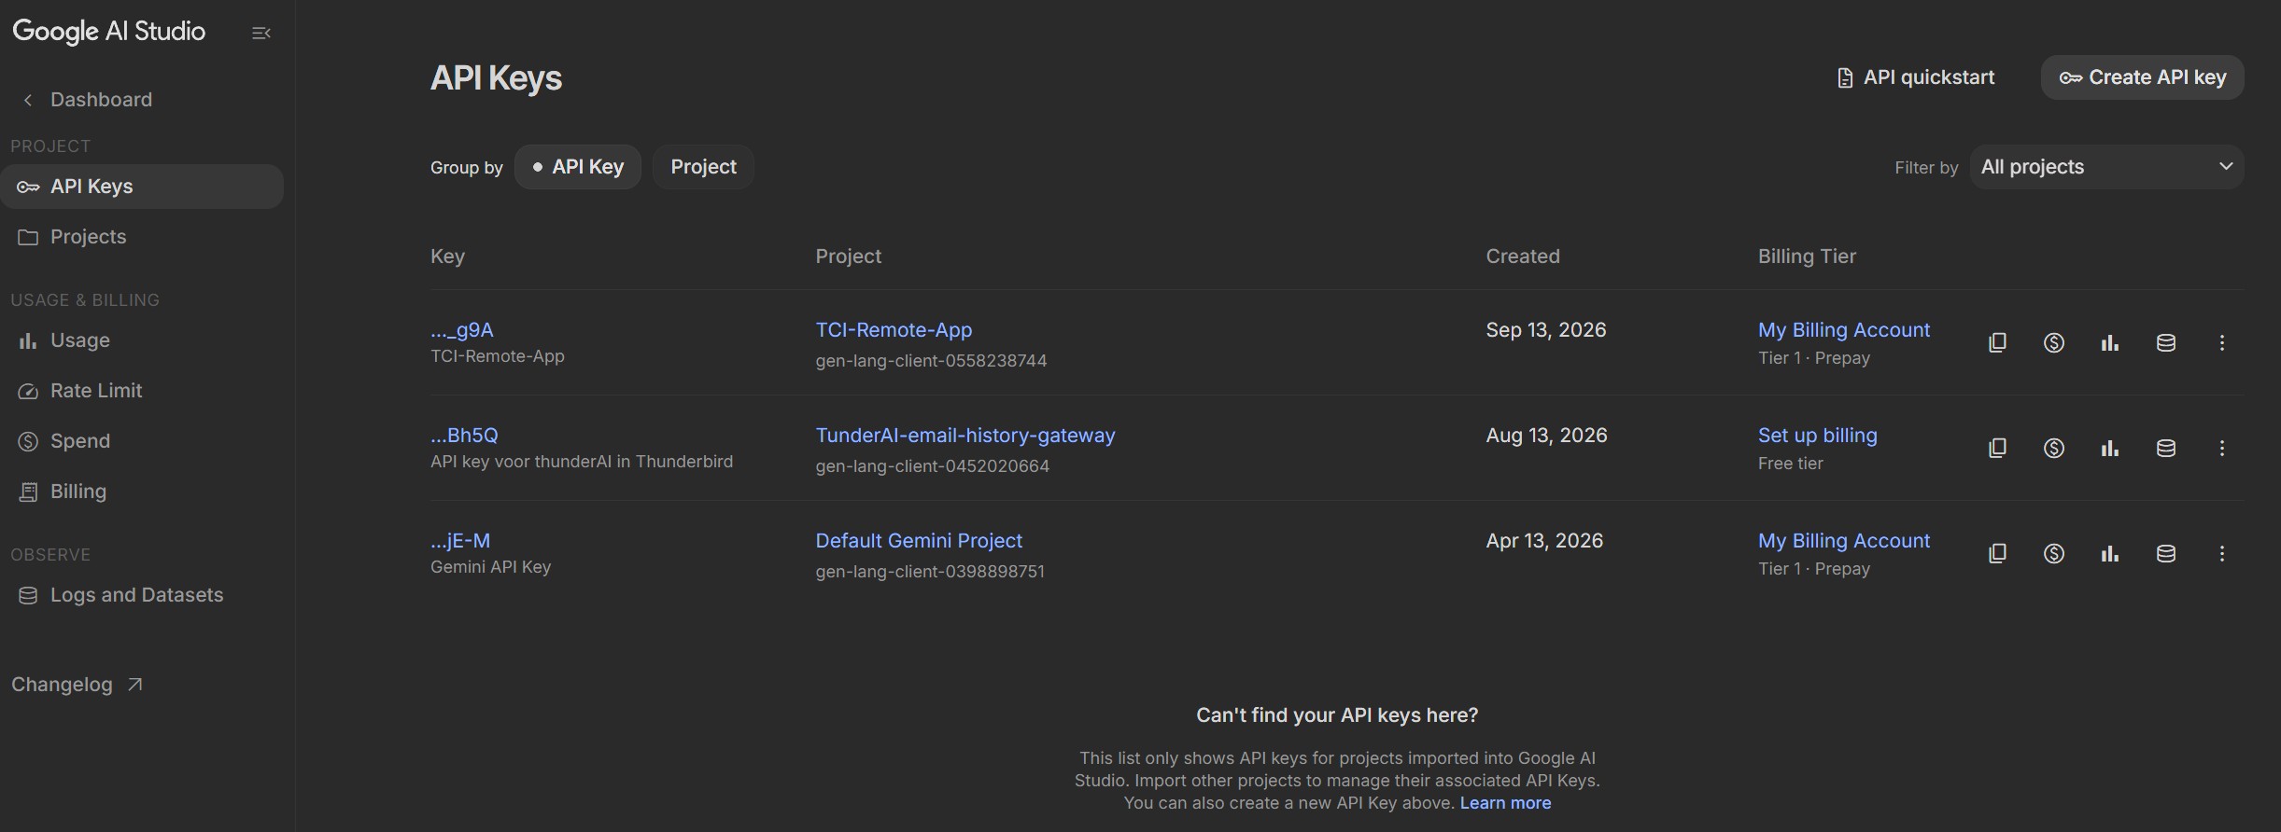The height and width of the screenshot is (832, 2281).
Task: Open logs icon in the ...jE-M row
Action: pos(2166,553)
